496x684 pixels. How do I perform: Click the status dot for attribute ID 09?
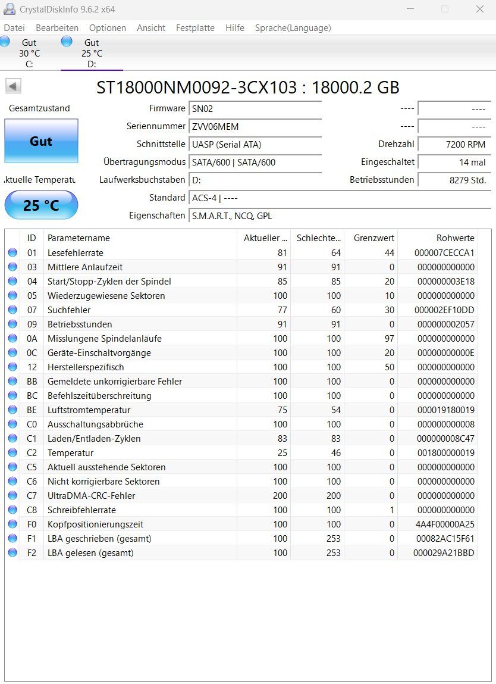click(x=12, y=324)
